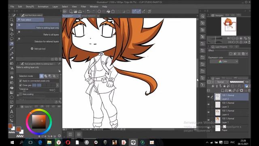This screenshot has height=146, width=259.
Task: Click the Open file icon in command bar
Action: point(76,11)
